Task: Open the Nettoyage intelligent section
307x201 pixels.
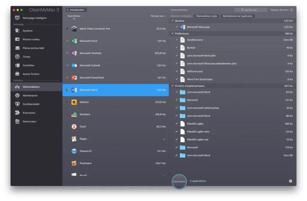Action: click(x=35, y=18)
